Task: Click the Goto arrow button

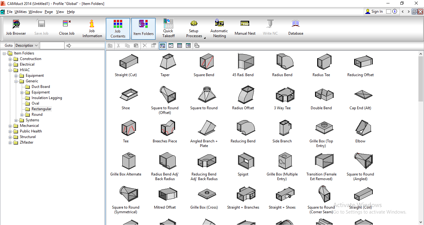Action: (69, 45)
